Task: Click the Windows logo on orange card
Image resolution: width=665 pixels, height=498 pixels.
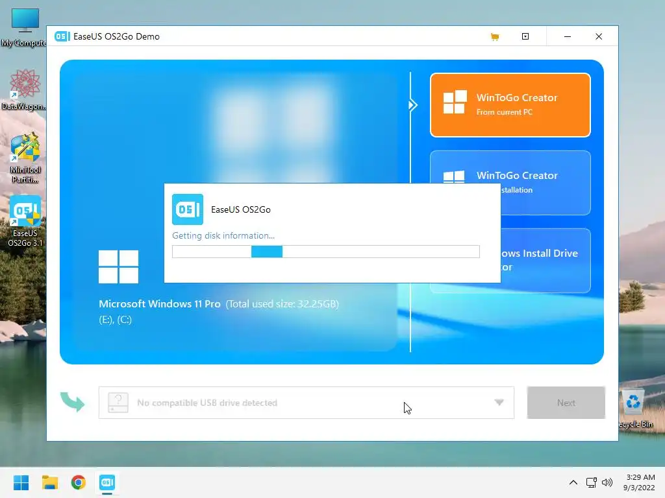Action: (x=455, y=102)
